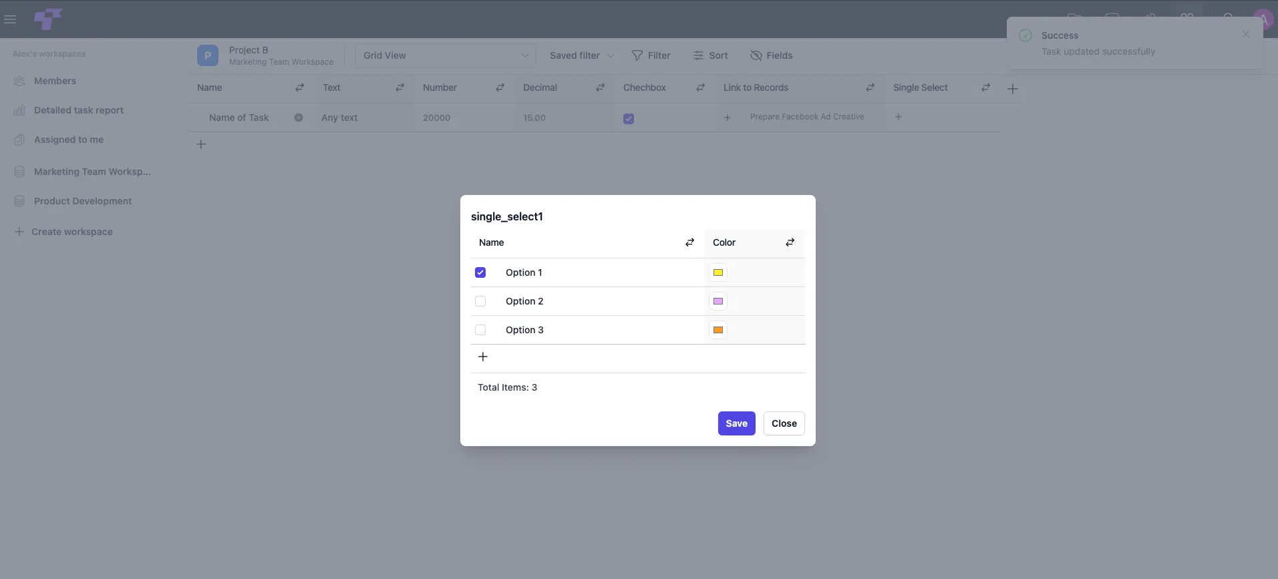Viewport: 1278px width, 579px height.
Task: Open the hamburger menu icon
Action: (x=10, y=19)
